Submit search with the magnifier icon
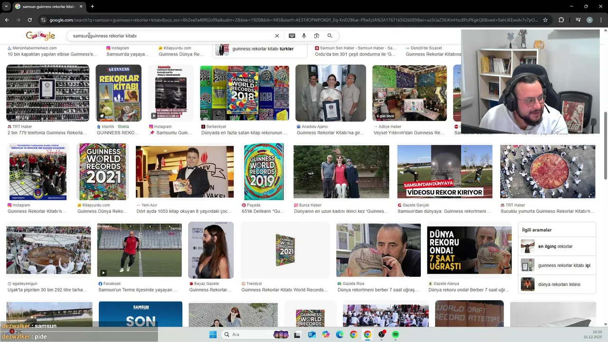 (330, 36)
